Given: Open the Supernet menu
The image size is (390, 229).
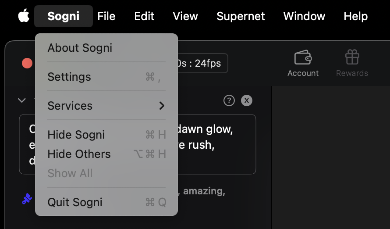Looking at the screenshot, I should [x=241, y=17].
